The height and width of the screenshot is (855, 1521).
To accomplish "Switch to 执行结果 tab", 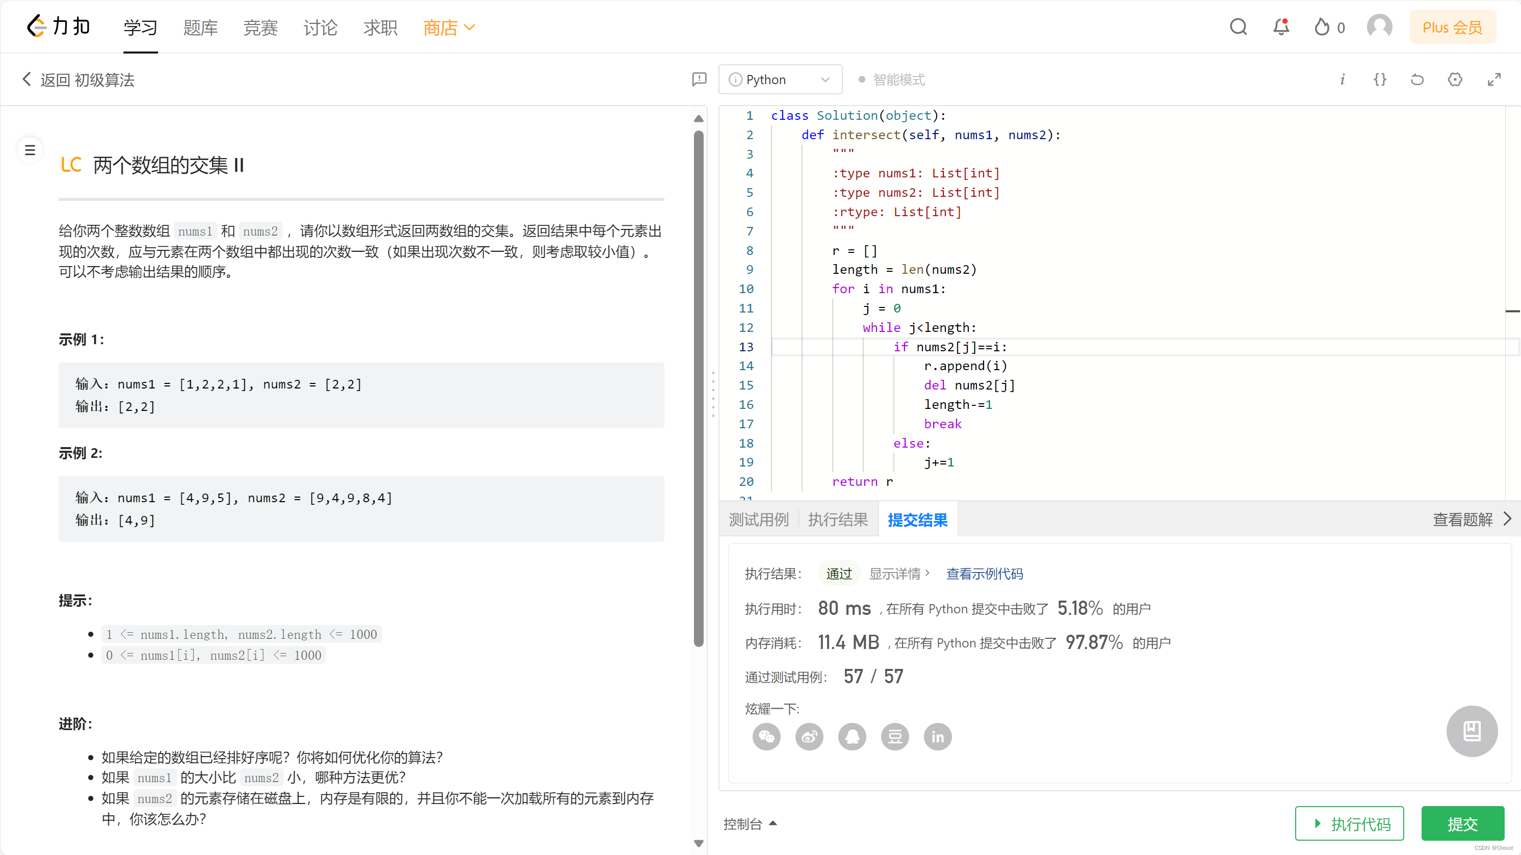I will [836, 519].
